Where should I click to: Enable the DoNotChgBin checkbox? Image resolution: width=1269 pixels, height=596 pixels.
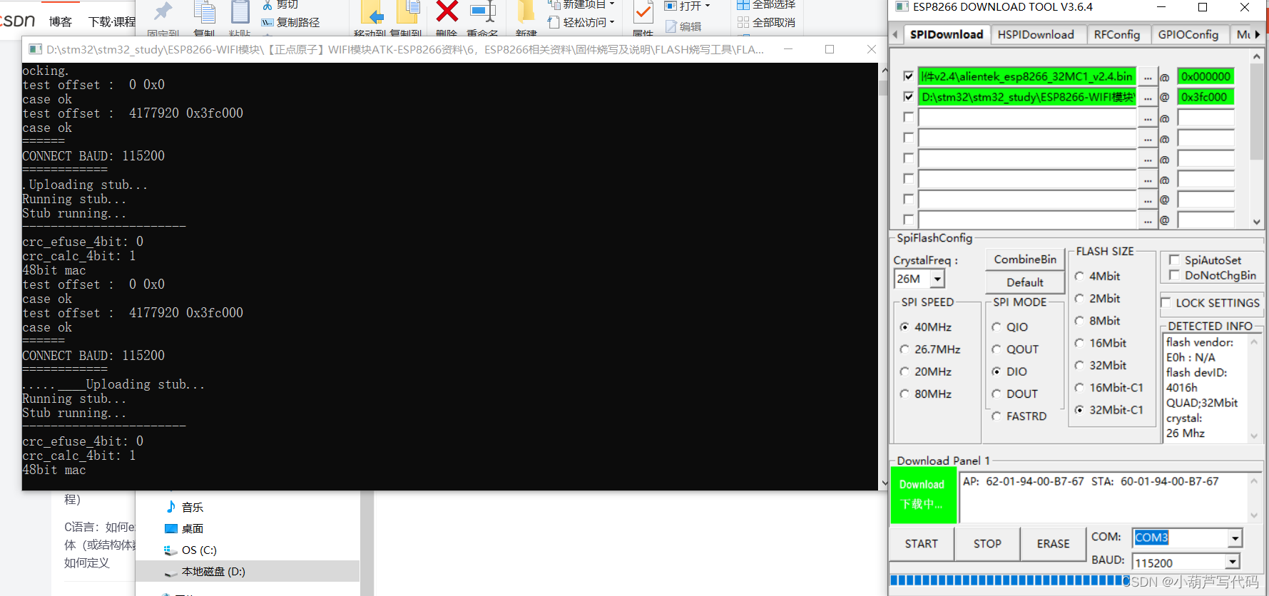pos(1174,275)
